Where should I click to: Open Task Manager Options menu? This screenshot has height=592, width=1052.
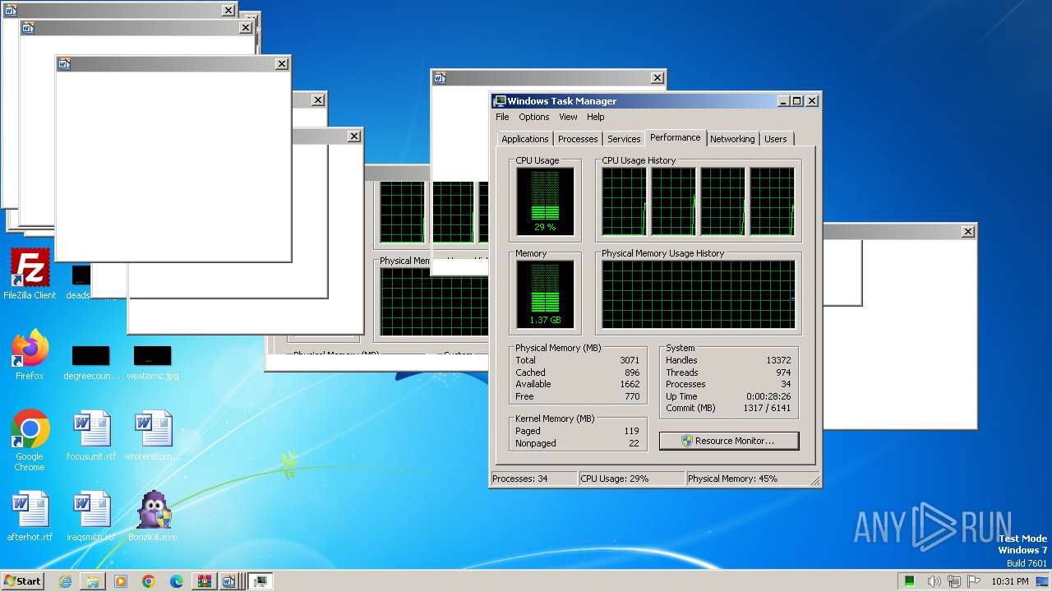534,117
